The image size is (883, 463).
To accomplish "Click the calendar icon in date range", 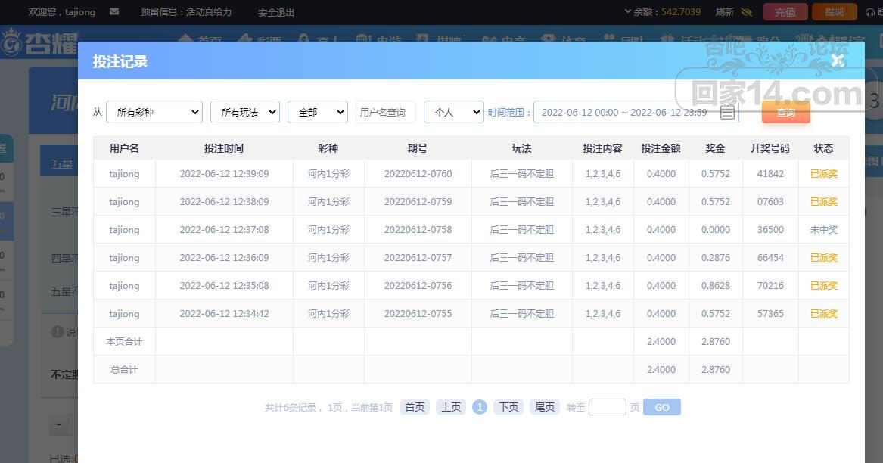I will click(726, 112).
